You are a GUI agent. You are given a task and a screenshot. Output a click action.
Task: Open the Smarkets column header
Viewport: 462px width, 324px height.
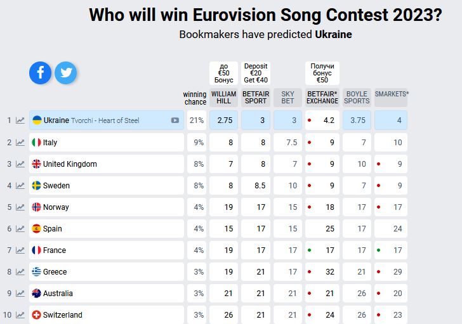tap(392, 94)
